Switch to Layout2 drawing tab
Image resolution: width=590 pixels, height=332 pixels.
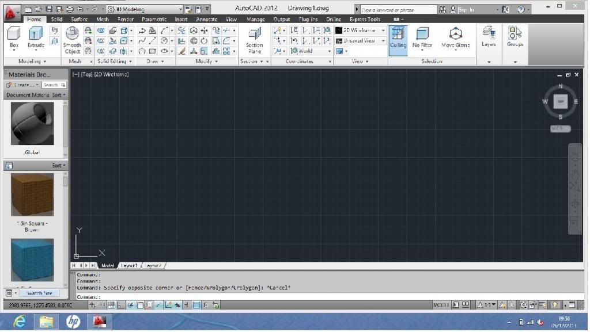[x=153, y=265]
